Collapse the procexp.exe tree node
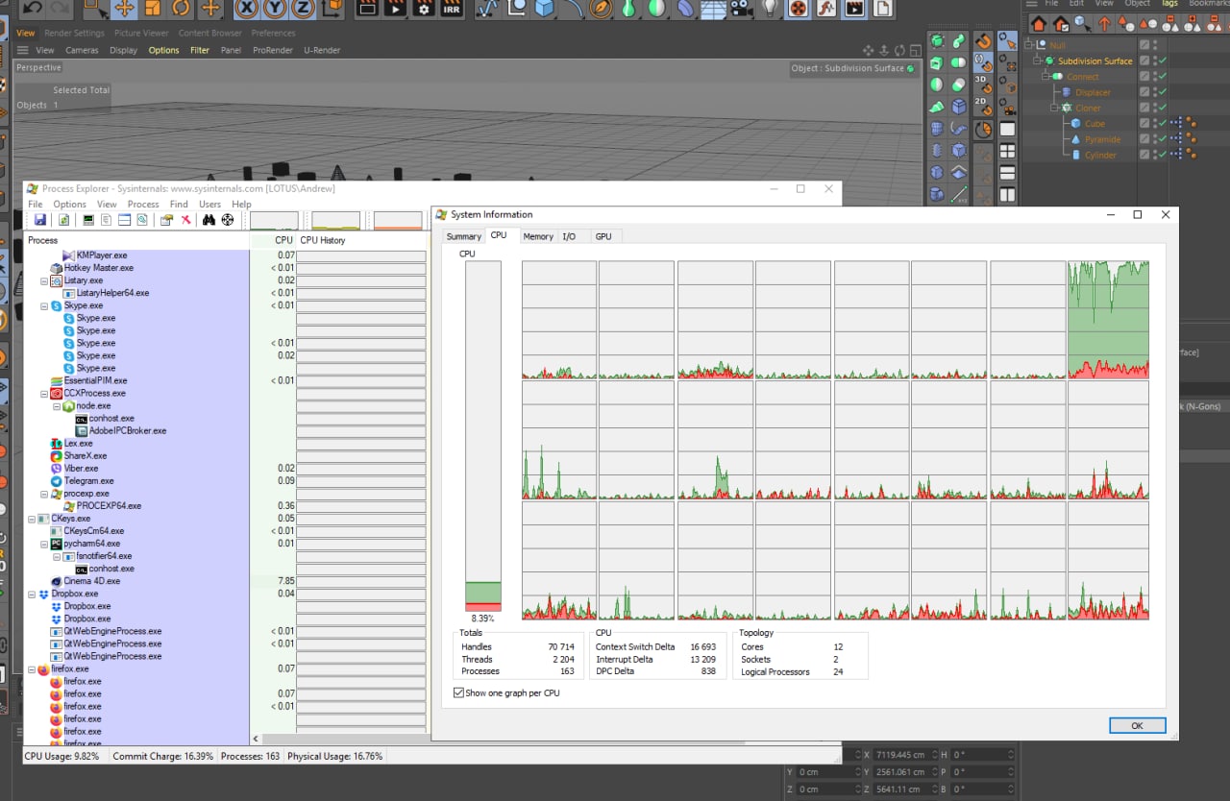 tap(44, 494)
